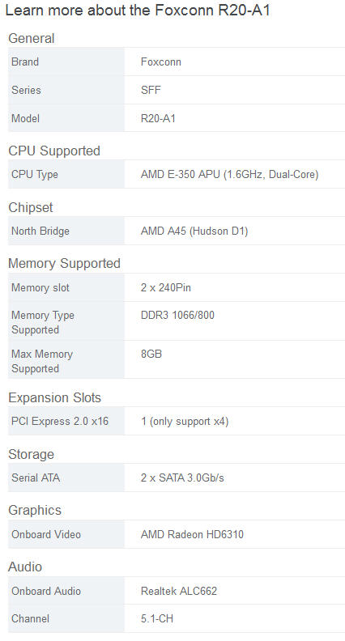Select the PCI Express 2.0 x16 label
The image size is (345, 641).
[x=60, y=421]
